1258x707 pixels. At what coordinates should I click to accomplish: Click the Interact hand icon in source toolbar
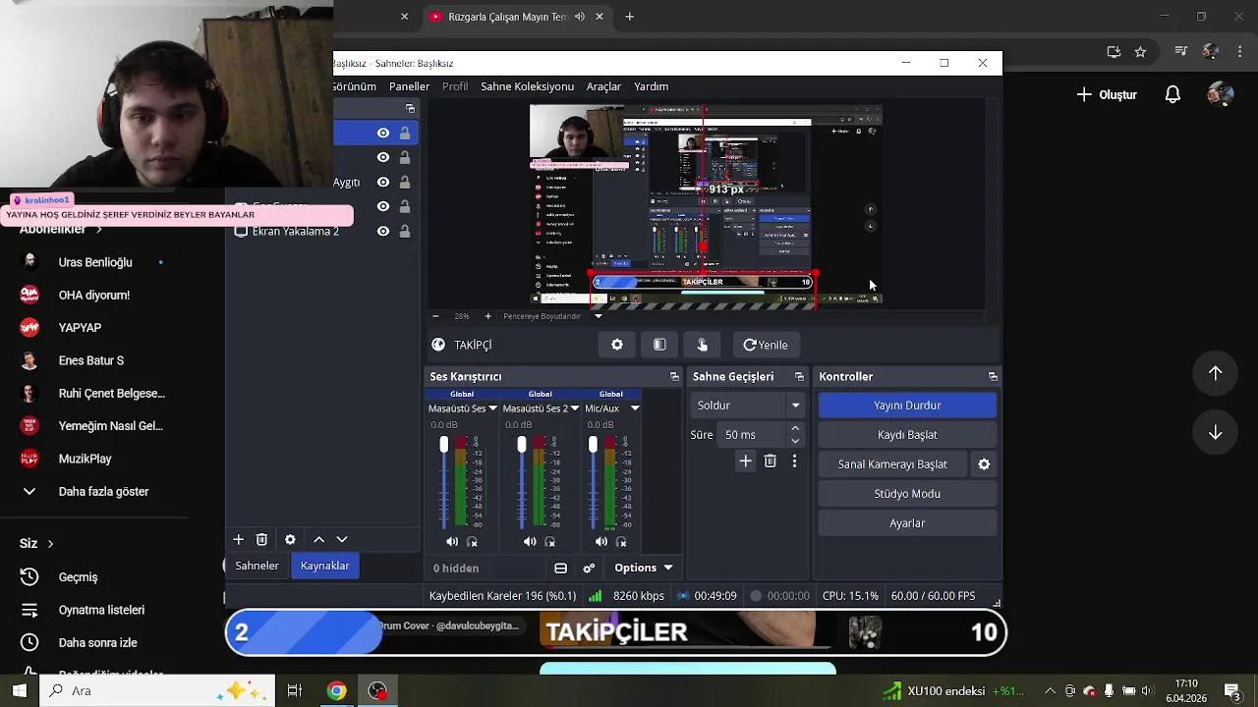pos(702,345)
